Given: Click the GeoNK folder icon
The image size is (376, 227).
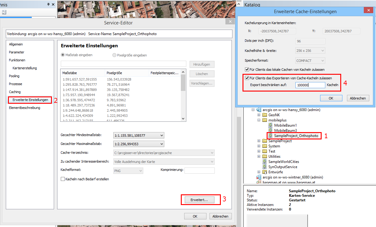Looking at the screenshot, I should click(265, 115).
